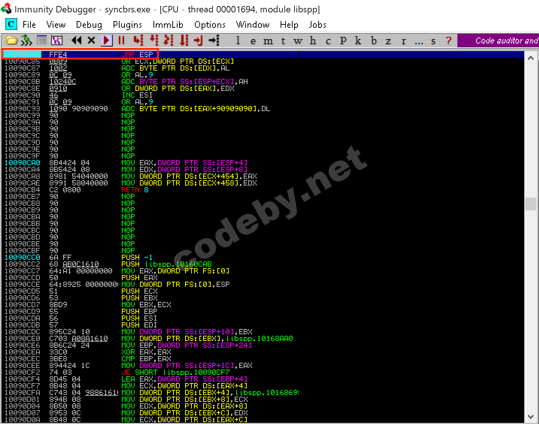Open the Plugins menu
The height and width of the screenshot is (424, 539).
pyautogui.click(x=128, y=25)
